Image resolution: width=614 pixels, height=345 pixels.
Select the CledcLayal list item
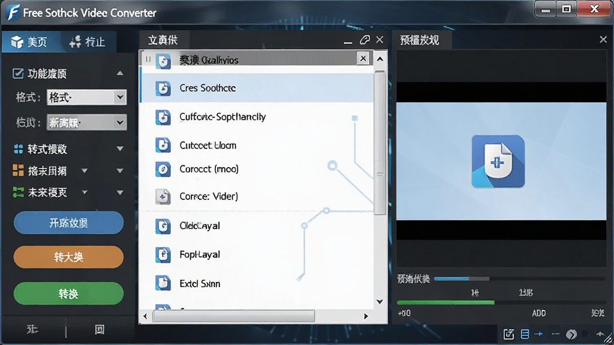coord(257,226)
